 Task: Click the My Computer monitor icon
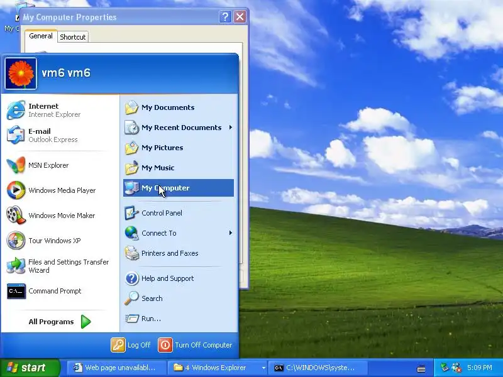coord(131,187)
